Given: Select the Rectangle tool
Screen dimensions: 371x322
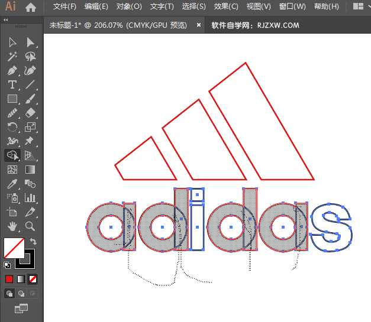Looking at the screenshot, I should [x=12, y=99].
